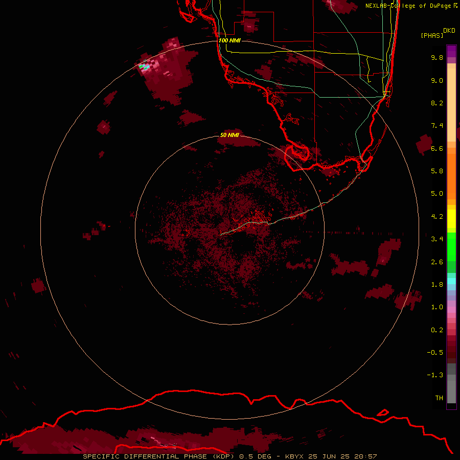
Task: Click the TH threshold label on the scale
Action: click(x=439, y=398)
